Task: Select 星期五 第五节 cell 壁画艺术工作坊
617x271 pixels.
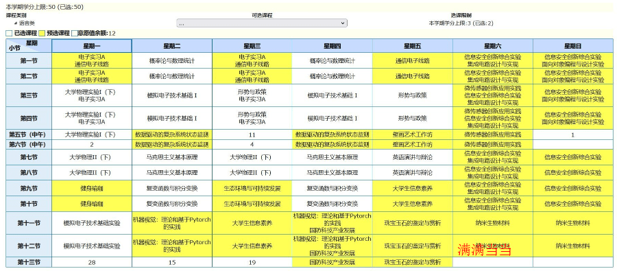Action: tap(413, 134)
